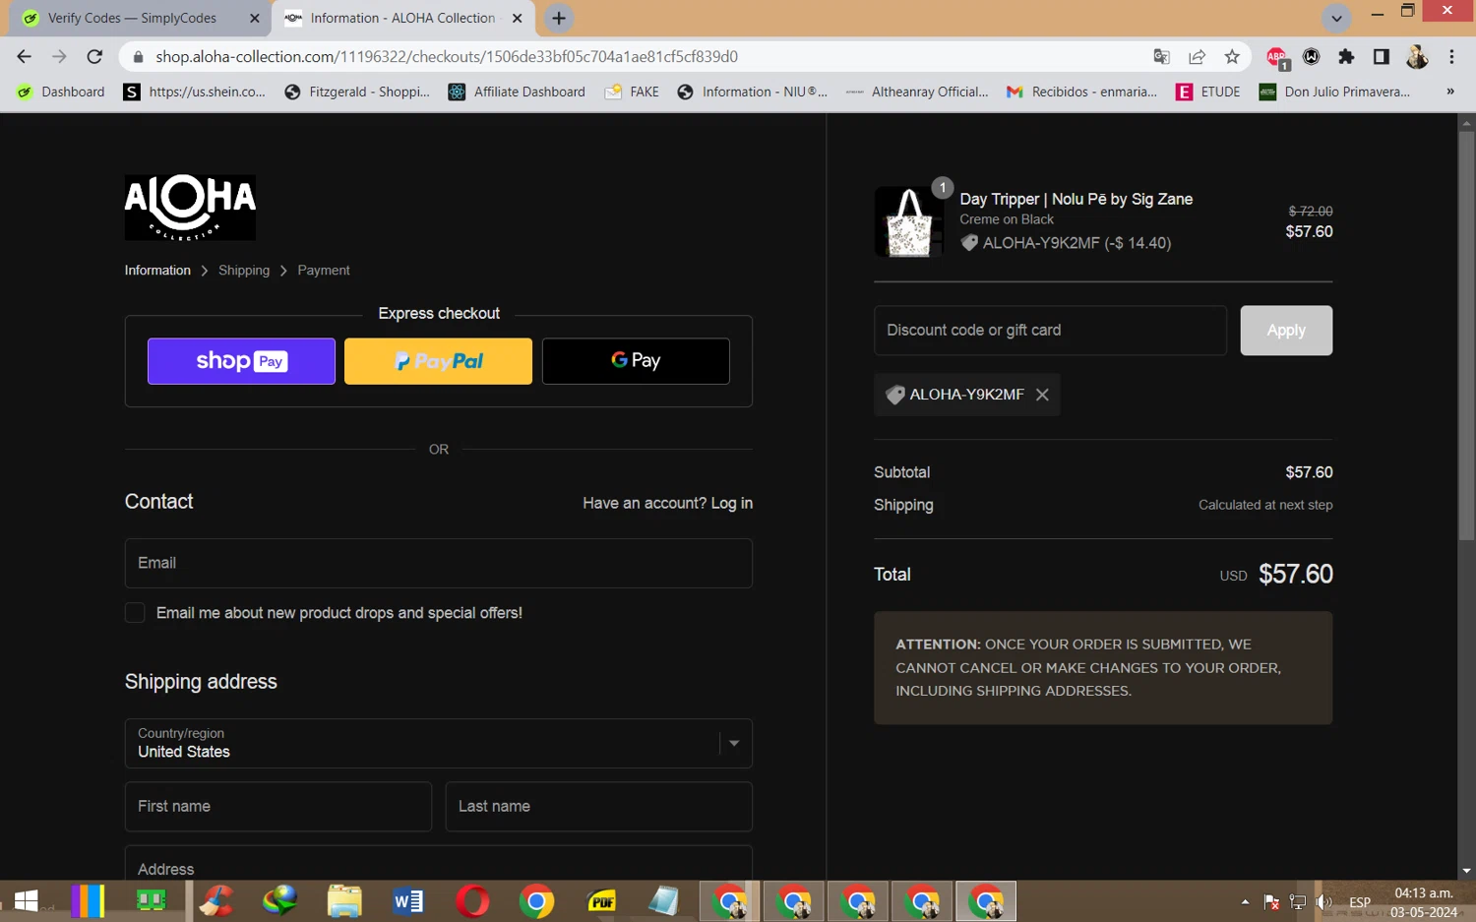Enable email me about new product drops

tap(135, 613)
